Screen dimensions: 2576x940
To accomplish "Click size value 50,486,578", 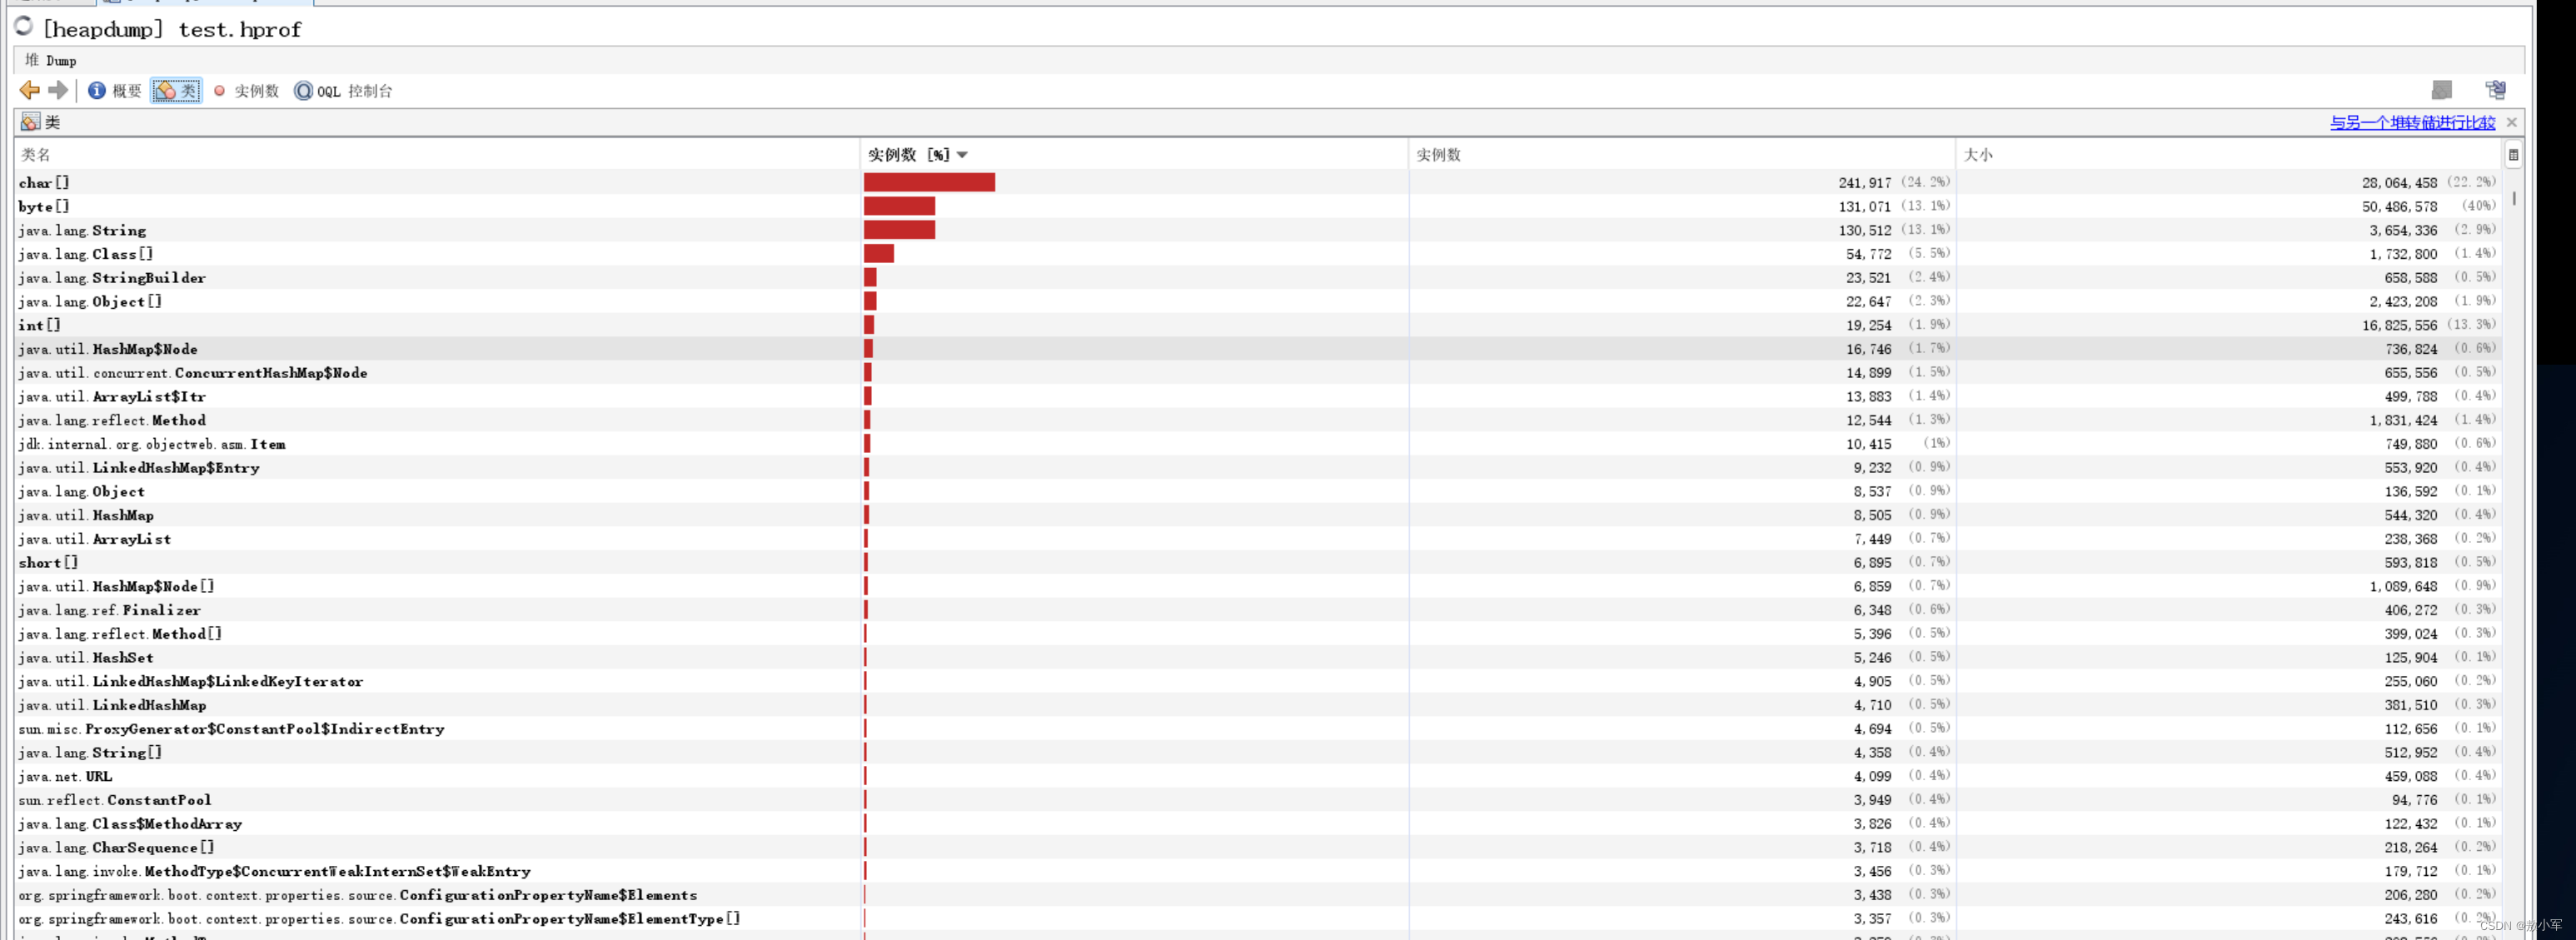I will (2399, 207).
